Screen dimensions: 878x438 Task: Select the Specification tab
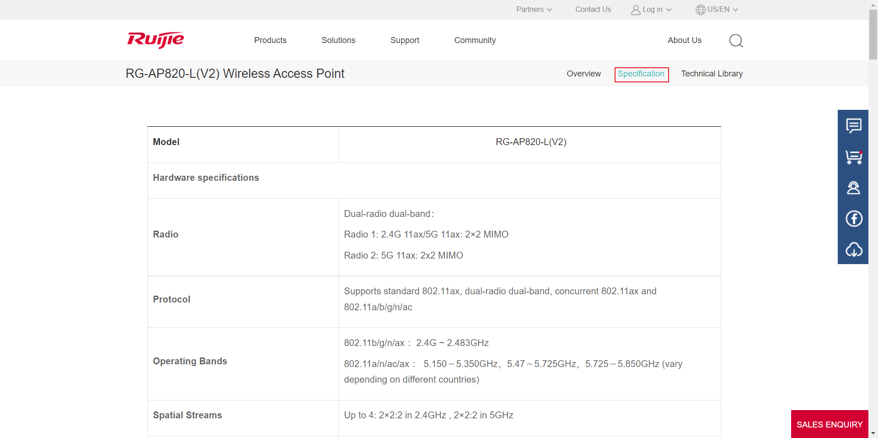tap(641, 74)
